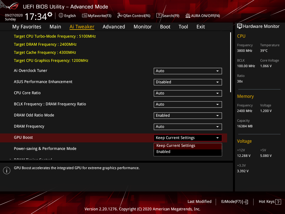Screen dimensions: 285x214
Task: Click Last Modified
Action: click(x=199, y=202)
